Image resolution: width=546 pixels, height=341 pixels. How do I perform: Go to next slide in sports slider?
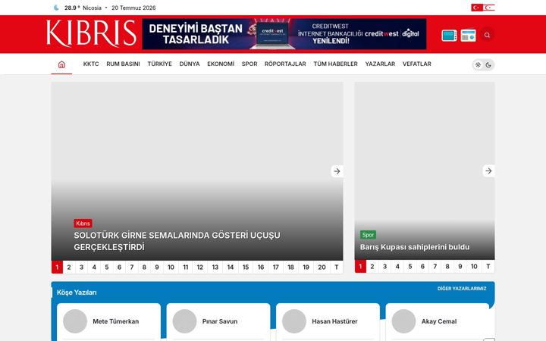[488, 170]
